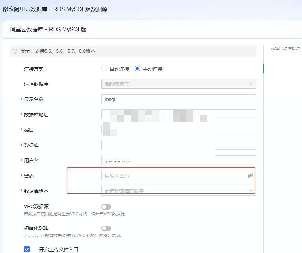The width and height of the screenshot is (302, 253).
Task: Focus the 显示名称 field containing msql
Action: point(178,99)
